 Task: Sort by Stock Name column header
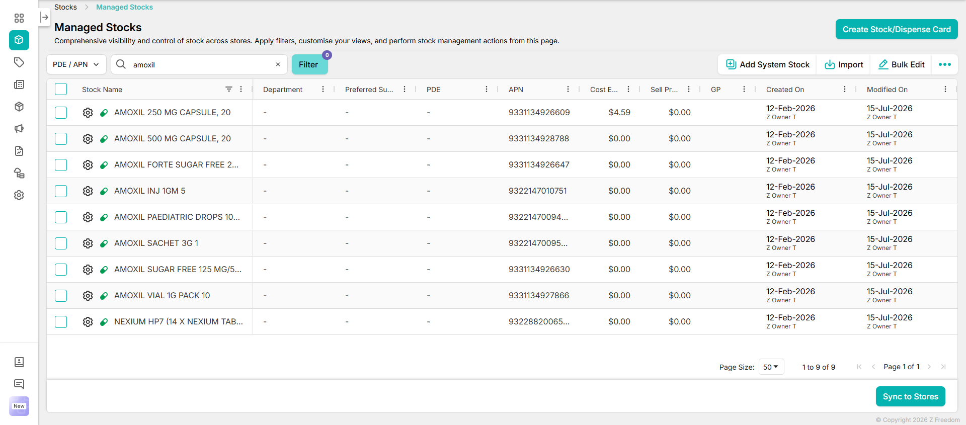pyautogui.click(x=102, y=90)
